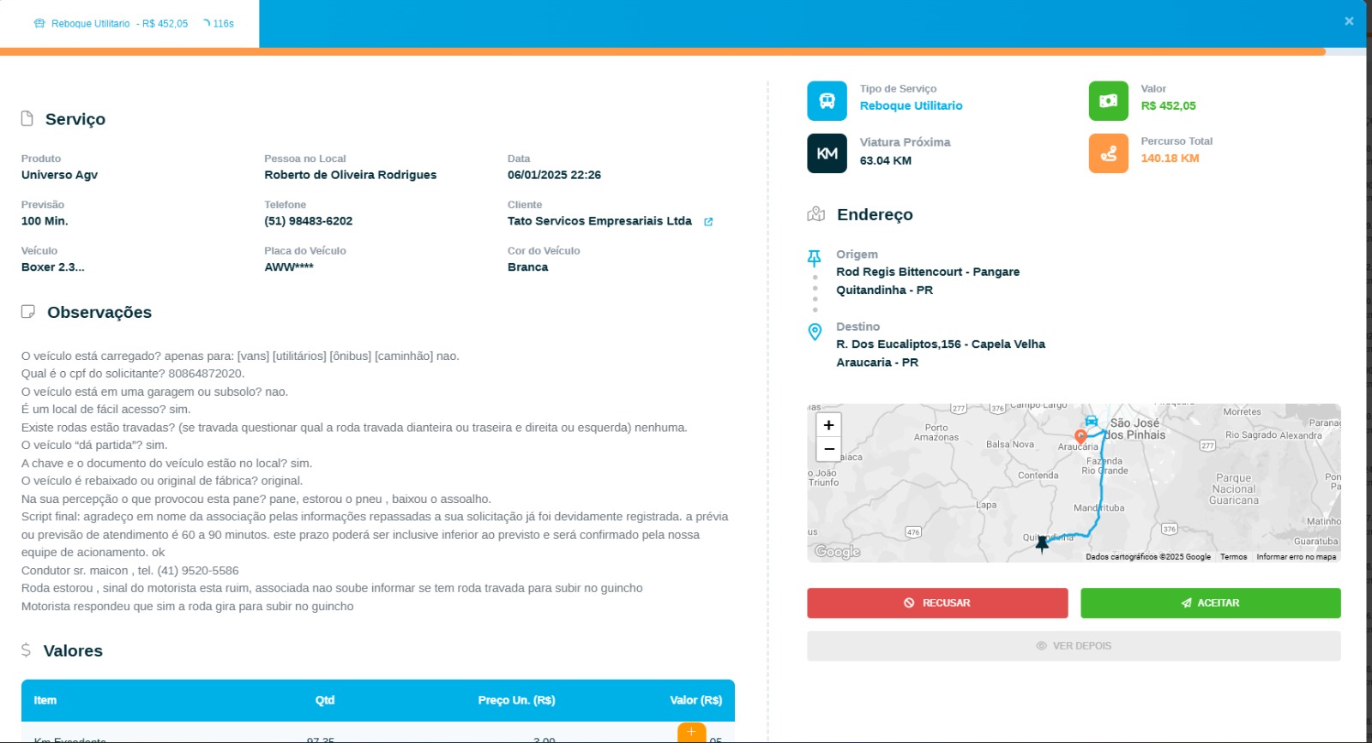Viewport: 1372px width, 743px height.
Task: Click the Preço Un. (R$) column header
Action: (517, 700)
